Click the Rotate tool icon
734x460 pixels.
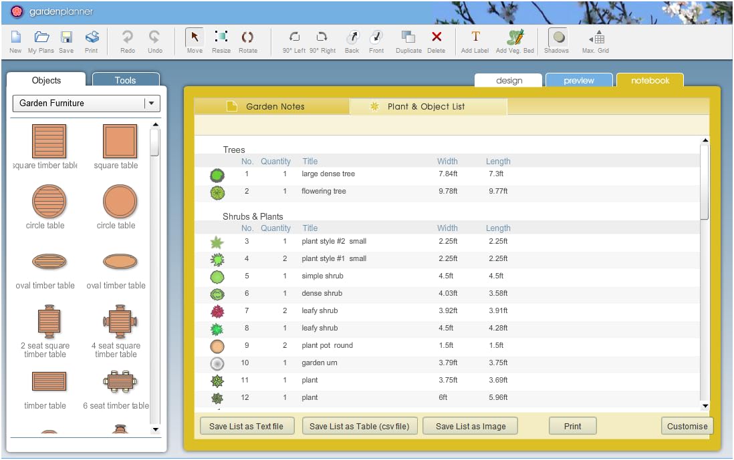pos(247,37)
